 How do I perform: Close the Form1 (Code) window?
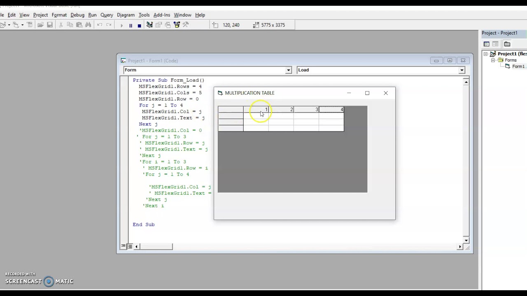[x=463, y=60]
